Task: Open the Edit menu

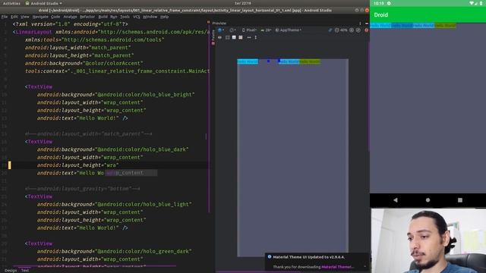Action: 14,17
